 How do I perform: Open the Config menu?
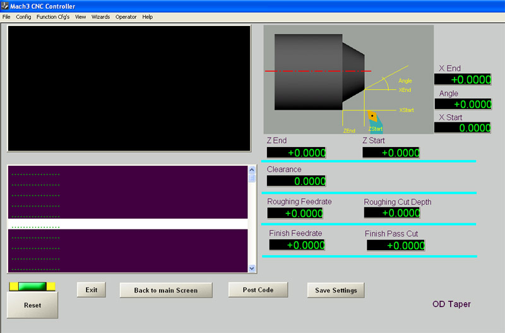(23, 17)
